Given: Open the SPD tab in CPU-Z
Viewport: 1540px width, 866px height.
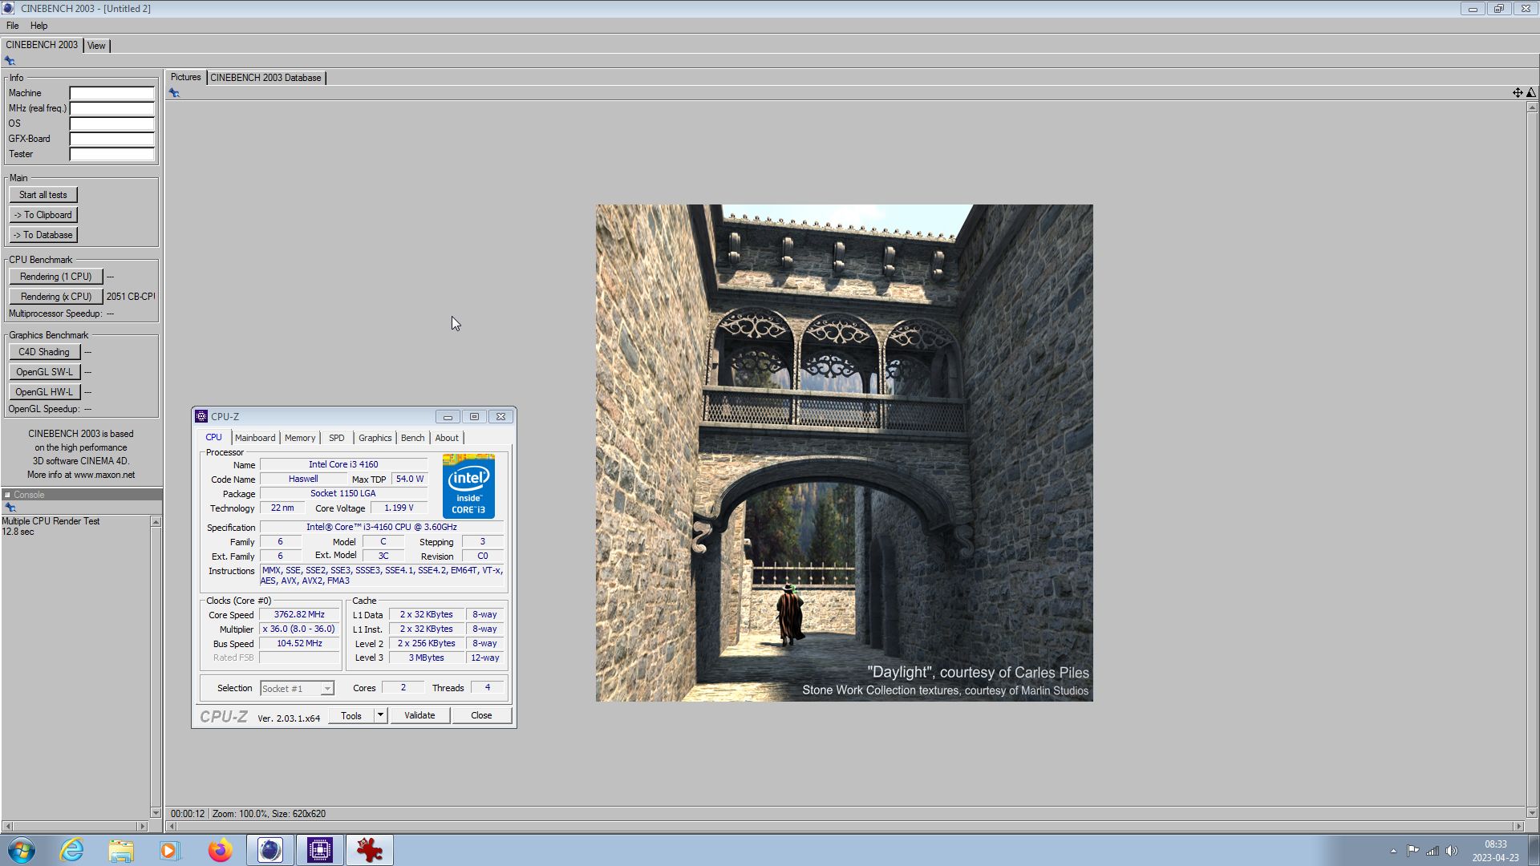Looking at the screenshot, I should pyautogui.click(x=337, y=438).
